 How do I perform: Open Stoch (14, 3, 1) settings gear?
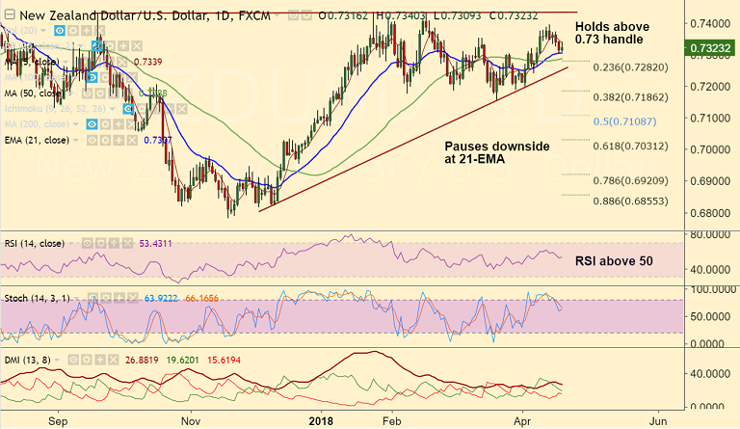click(x=106, y=298)
